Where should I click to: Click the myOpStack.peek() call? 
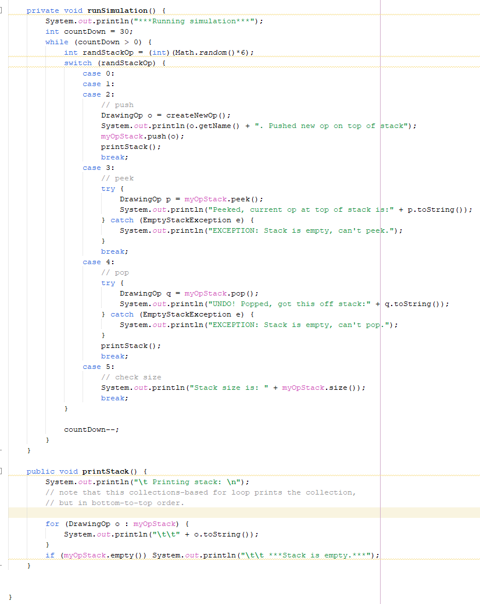click(221, 199)
